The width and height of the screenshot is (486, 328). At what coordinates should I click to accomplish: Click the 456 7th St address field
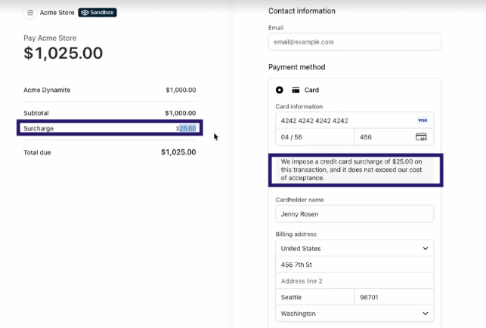(354, 265)
